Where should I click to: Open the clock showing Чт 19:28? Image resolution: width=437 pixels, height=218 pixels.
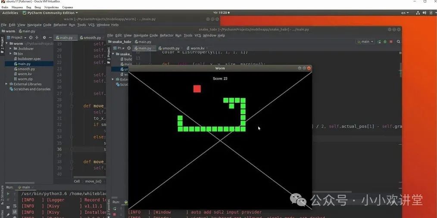tap(221, 13)
